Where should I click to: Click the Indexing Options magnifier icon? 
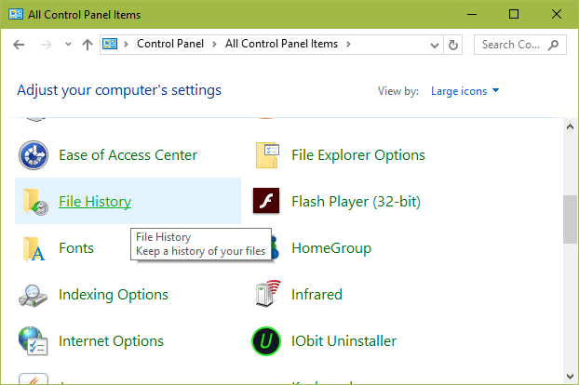[x=34, y=295]
